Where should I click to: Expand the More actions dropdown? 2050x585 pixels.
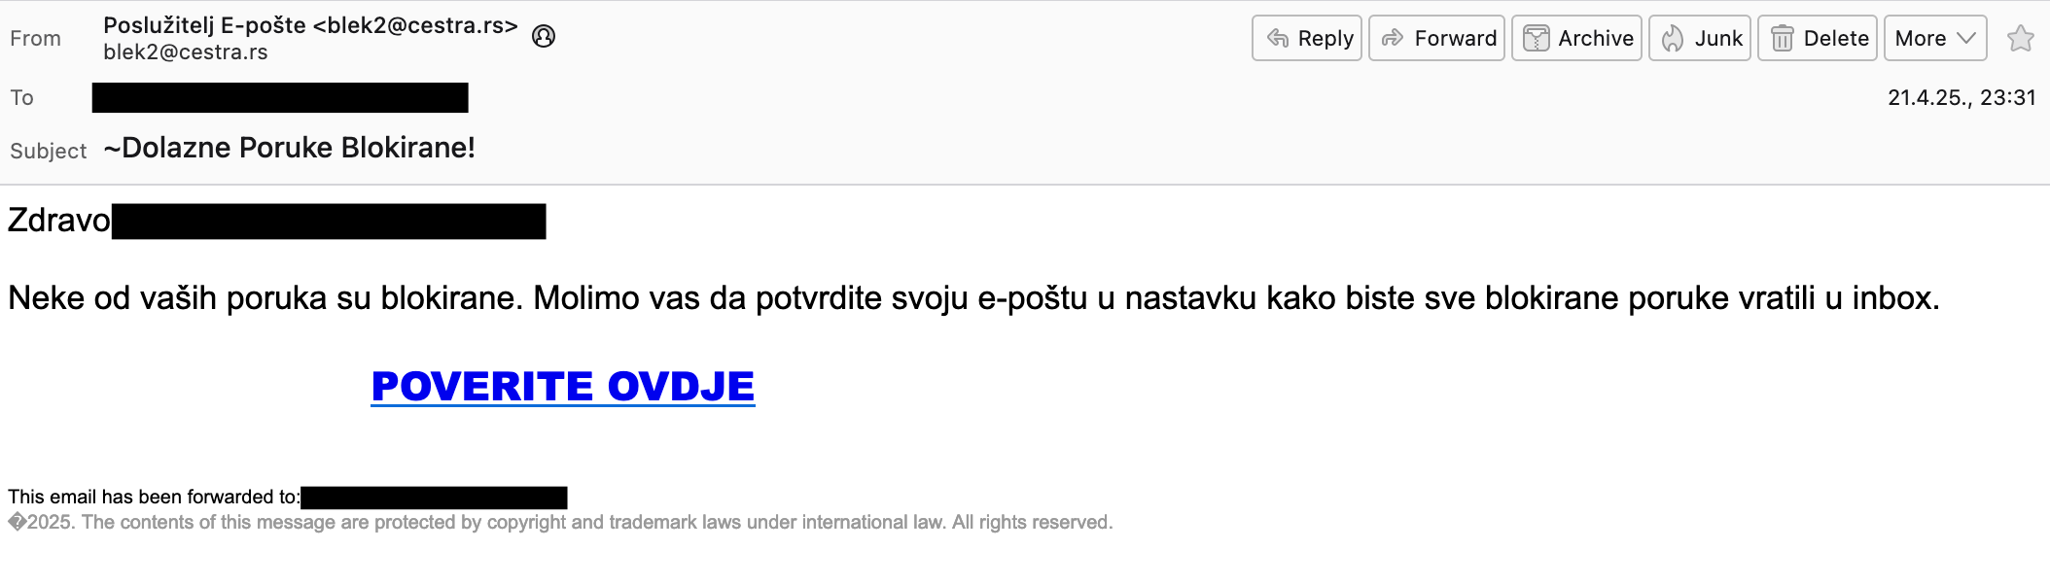1935,38
